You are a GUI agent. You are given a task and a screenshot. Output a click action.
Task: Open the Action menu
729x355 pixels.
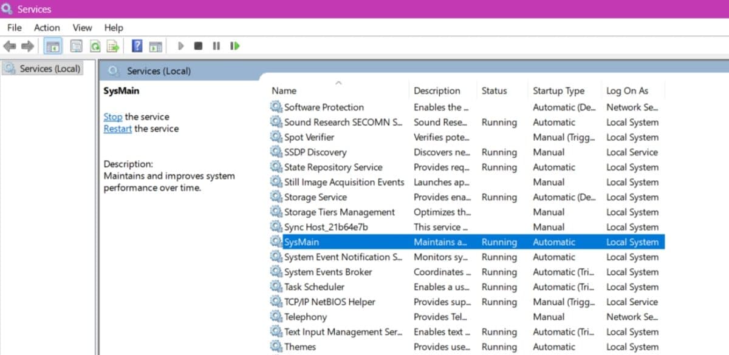click(x=47, y=27)
